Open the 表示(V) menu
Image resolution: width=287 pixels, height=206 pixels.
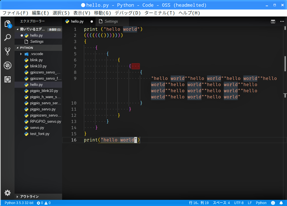(82, 13)
